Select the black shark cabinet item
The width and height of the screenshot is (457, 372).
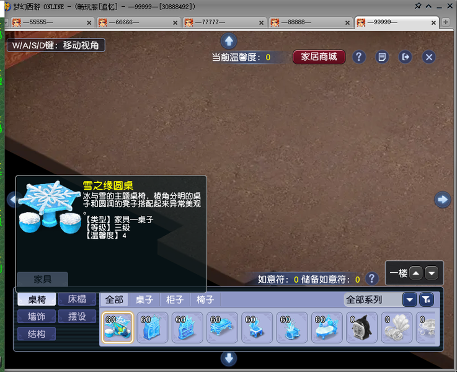click(x=362, y=327)
